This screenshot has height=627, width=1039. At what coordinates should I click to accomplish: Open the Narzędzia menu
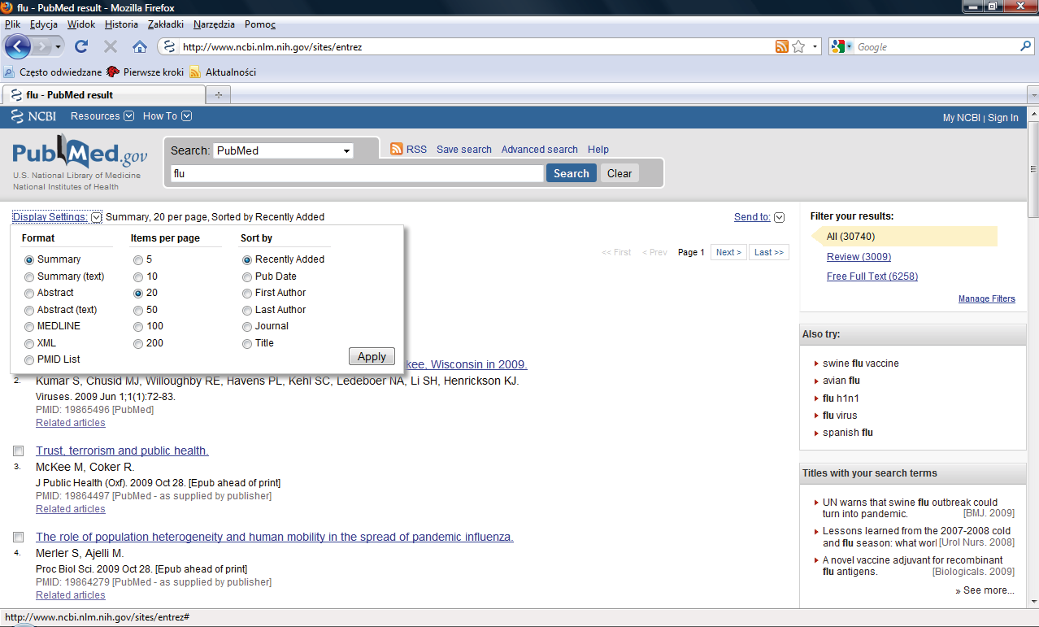(214, 24)
